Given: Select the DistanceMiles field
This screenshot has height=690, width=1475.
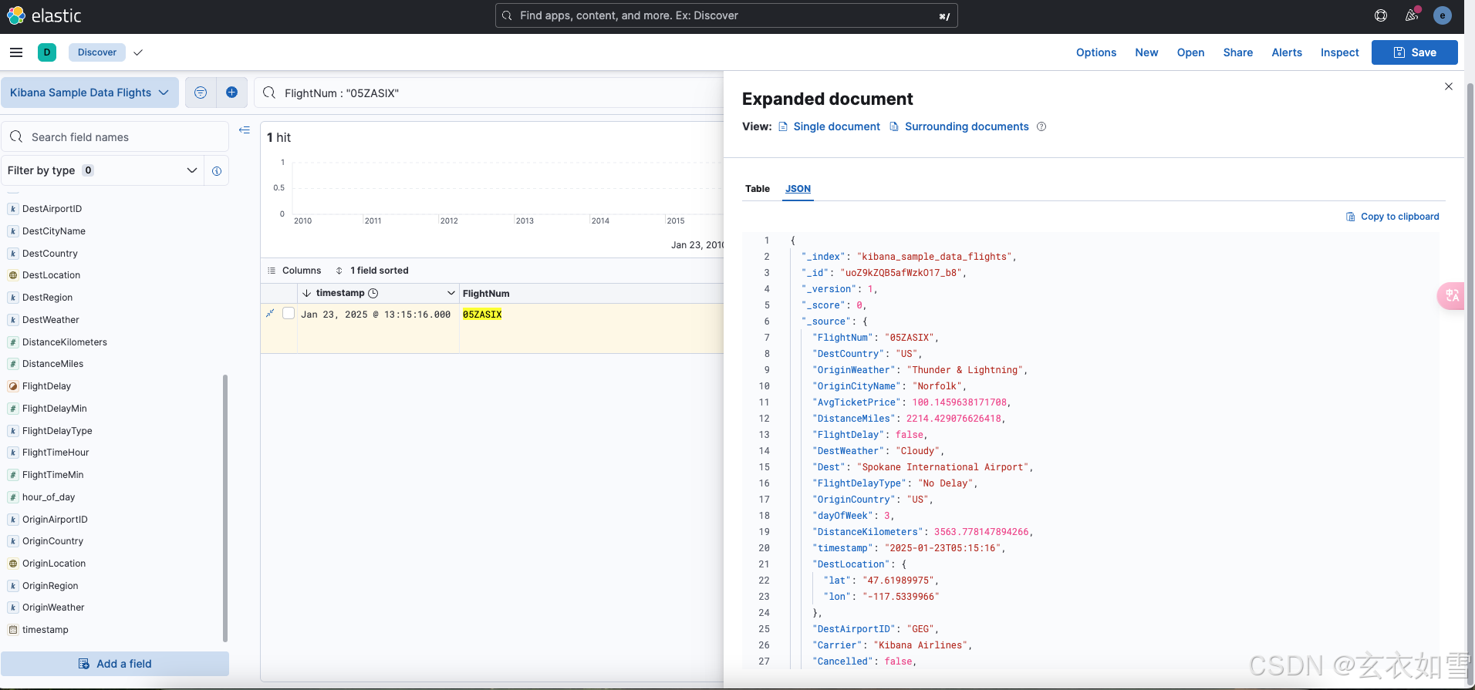Looking at the screenshot, I should (52, 364).
